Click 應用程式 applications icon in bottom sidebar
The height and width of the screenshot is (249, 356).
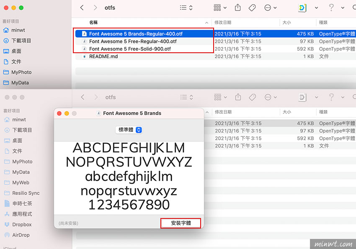pyautogui.click(x=7, y=214)
